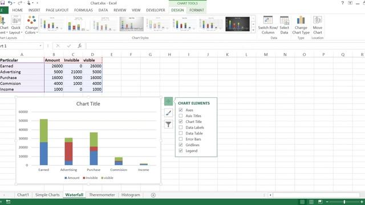
Task: Switch to the Chart1 sheet tab
Action: [x=23, y=195]
